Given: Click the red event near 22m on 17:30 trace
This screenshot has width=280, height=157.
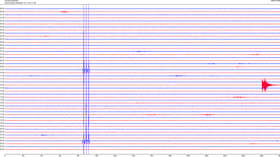Looking at the screenshot, I should point(208,115).
